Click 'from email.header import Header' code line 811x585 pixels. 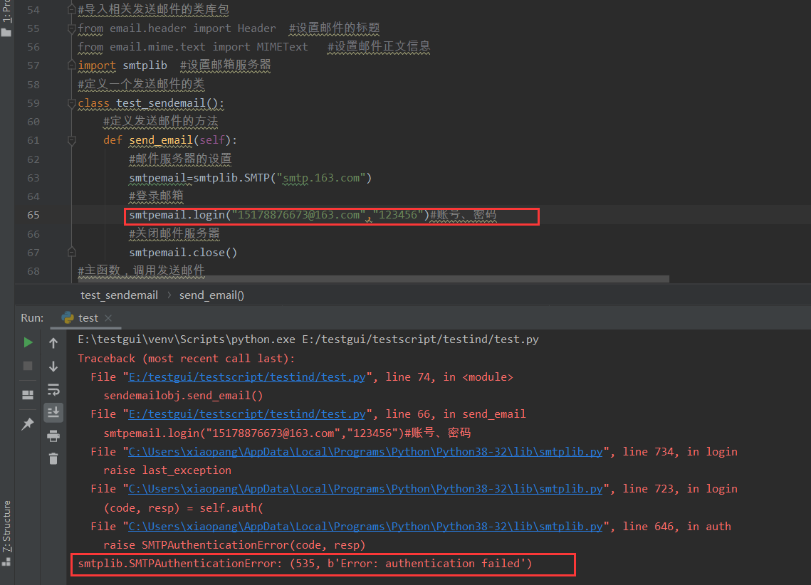(177, 28)
